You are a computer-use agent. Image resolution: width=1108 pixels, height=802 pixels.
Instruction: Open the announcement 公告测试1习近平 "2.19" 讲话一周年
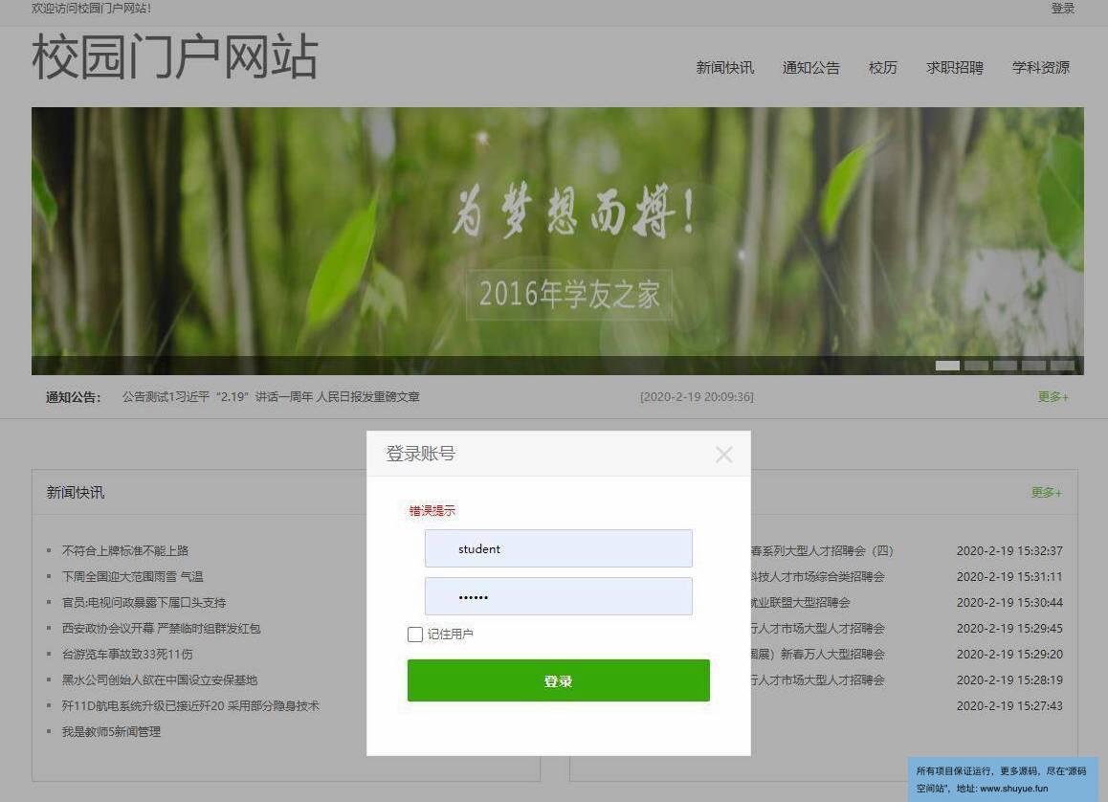[271, 397]
